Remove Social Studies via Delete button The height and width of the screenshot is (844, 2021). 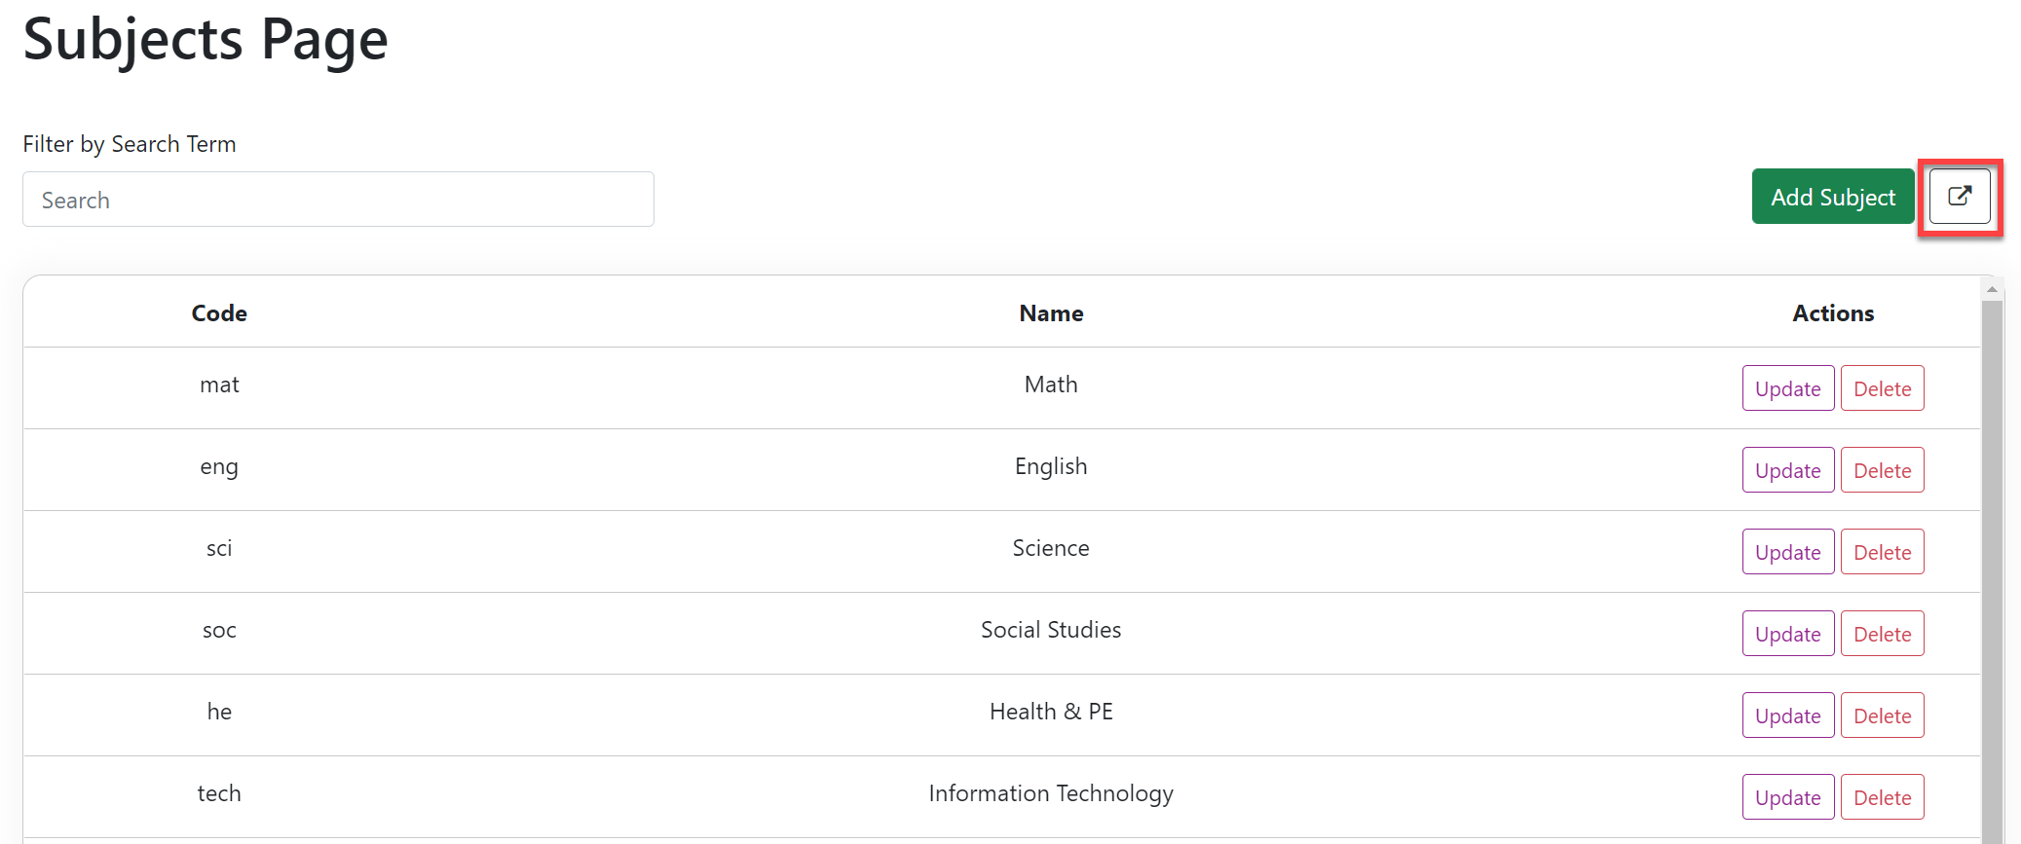click(x=1882, y=634)
